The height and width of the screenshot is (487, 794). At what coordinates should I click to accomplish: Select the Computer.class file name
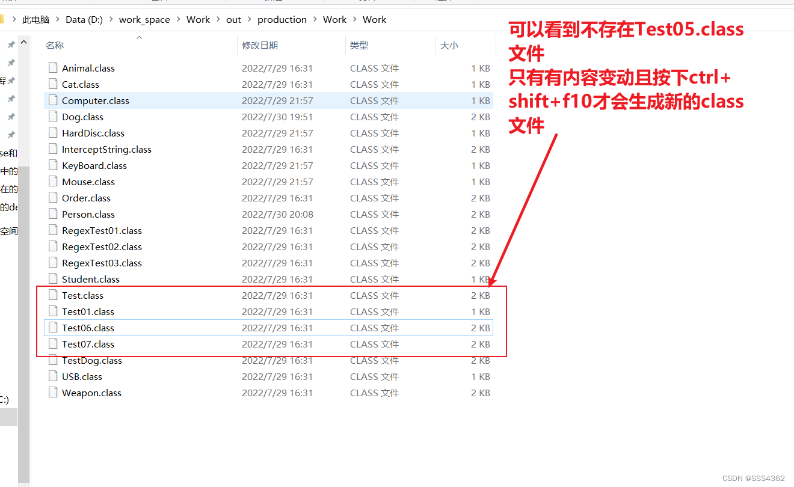point(96,100)
